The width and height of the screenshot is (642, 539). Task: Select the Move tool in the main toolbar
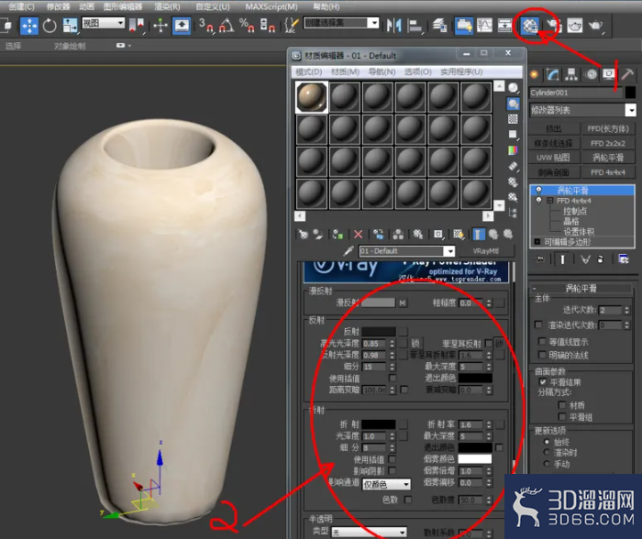(x=29, y=26)
